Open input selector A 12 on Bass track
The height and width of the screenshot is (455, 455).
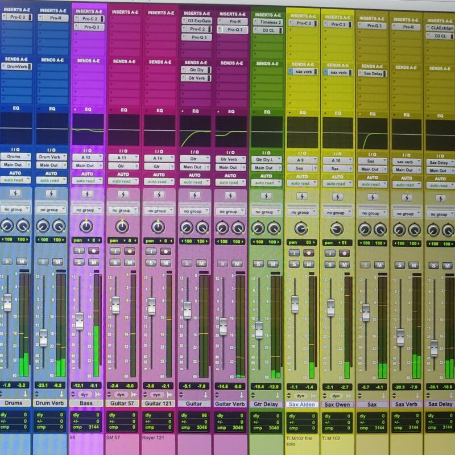point(88,158)
